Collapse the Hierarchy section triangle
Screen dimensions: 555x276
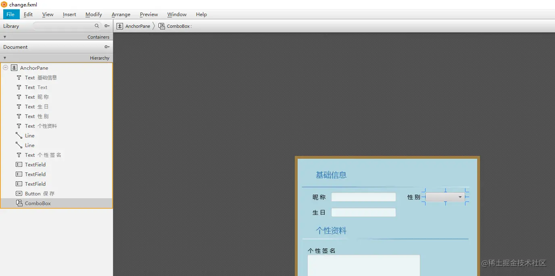click(5, 58)
